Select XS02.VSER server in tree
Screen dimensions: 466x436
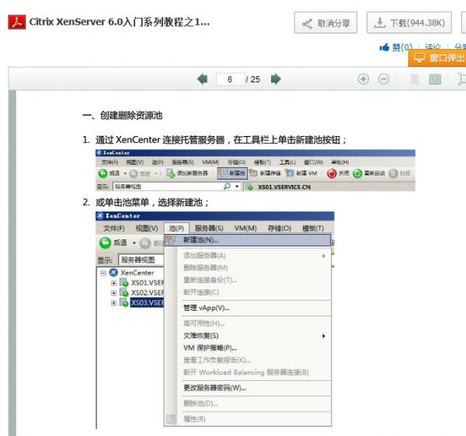point(148,293)
